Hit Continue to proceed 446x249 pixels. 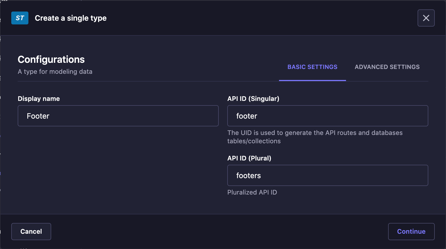(411, 232)
